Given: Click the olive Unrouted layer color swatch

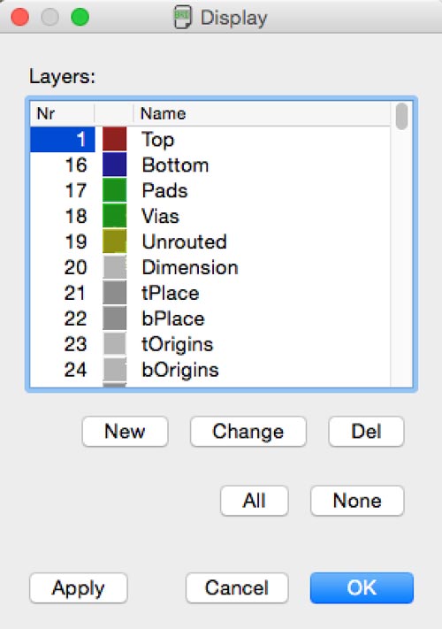Looking at the screenshot, I should [x=115, y=242].
